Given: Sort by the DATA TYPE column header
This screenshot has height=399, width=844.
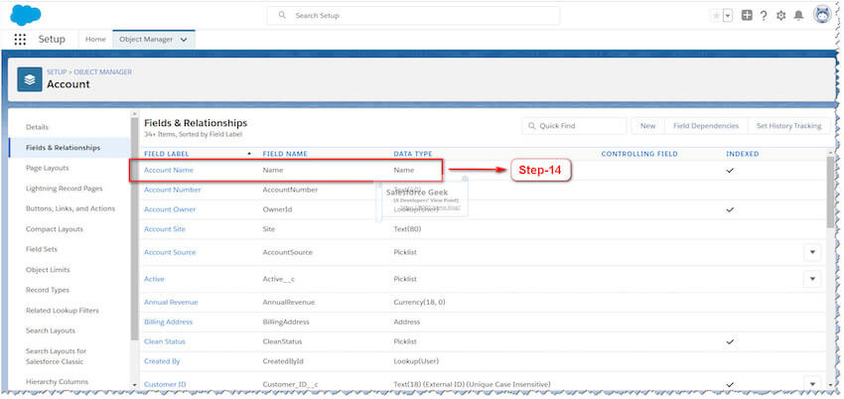Looking at the screenshot, I should [413, 154].
